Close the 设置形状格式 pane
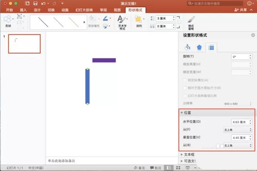Screen dimensions: 257x171 pos(253,35)
